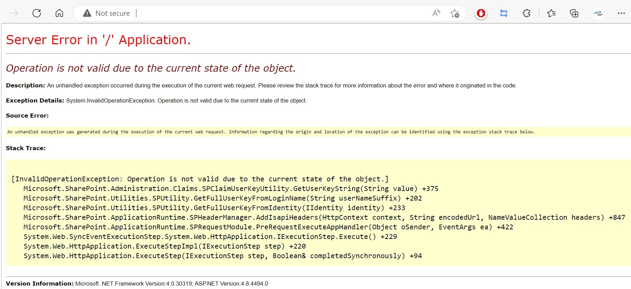
Task: Click the 'An unhandled exception was generated' message box
Action: tap(318, 132)
